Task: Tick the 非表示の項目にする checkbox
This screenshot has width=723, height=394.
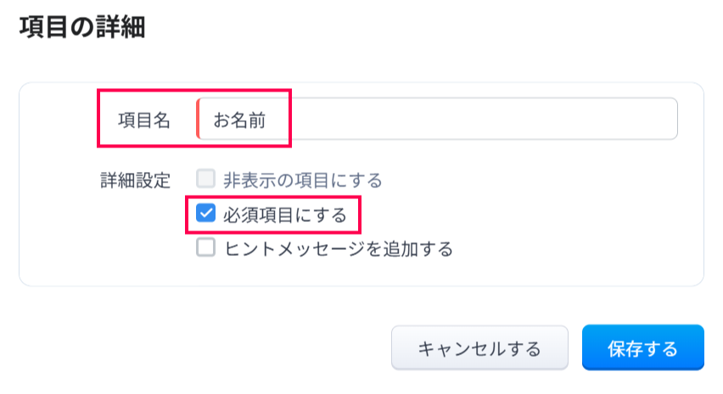Action: pos(205,180)
